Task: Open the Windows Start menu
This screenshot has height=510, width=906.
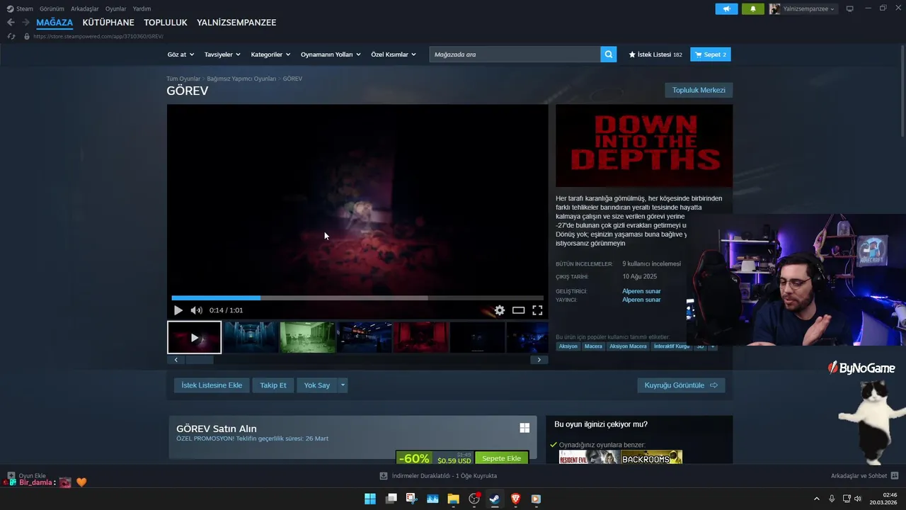Action: point(370,499)
